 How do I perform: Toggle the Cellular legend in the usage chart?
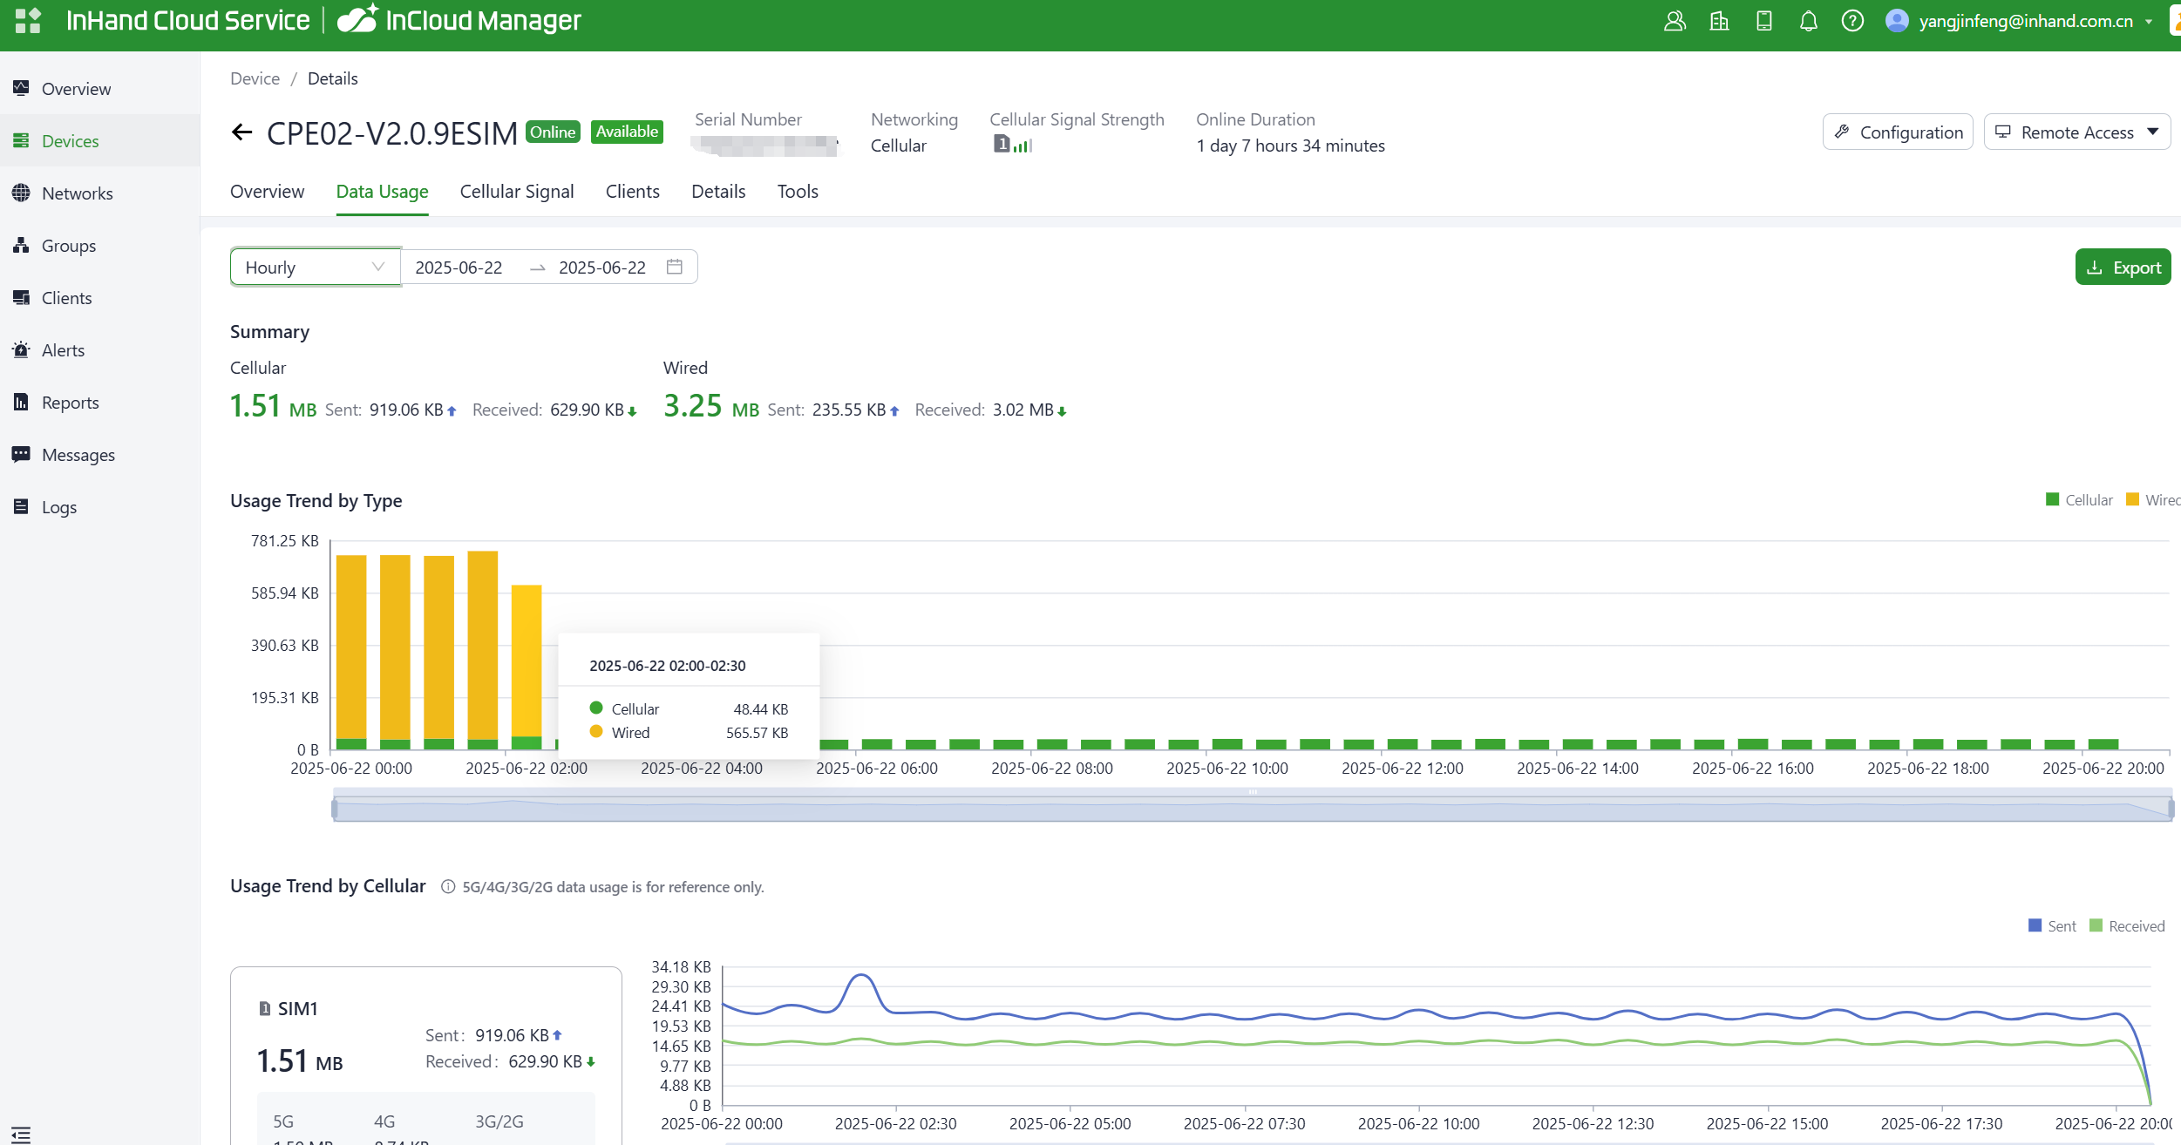click(x=2079, y=500)
